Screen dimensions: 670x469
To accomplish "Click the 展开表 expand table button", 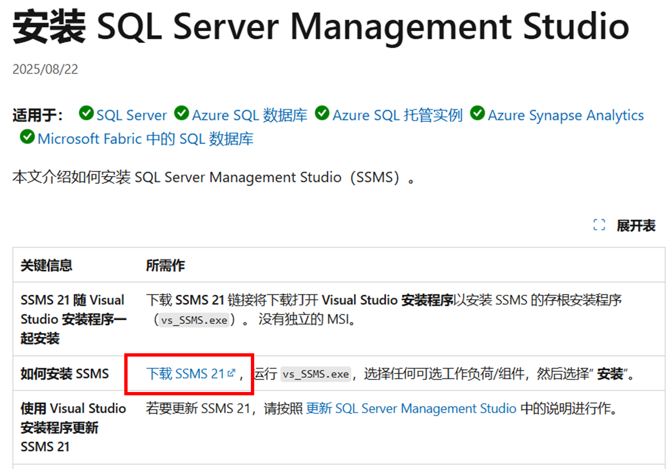I will point(636,226).
